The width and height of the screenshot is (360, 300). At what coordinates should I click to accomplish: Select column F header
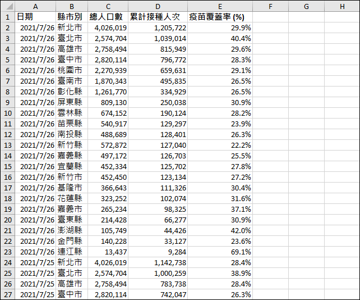270,6
